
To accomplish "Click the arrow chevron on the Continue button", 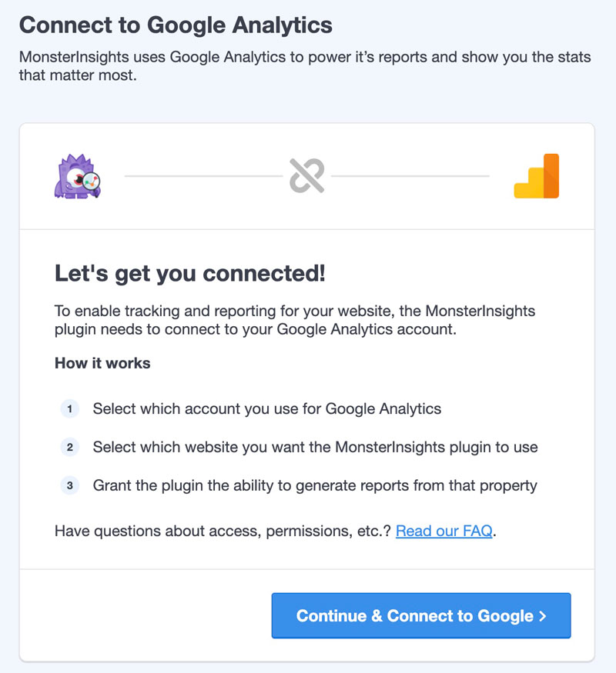I will pyautogui.click(x=542, y=616).
